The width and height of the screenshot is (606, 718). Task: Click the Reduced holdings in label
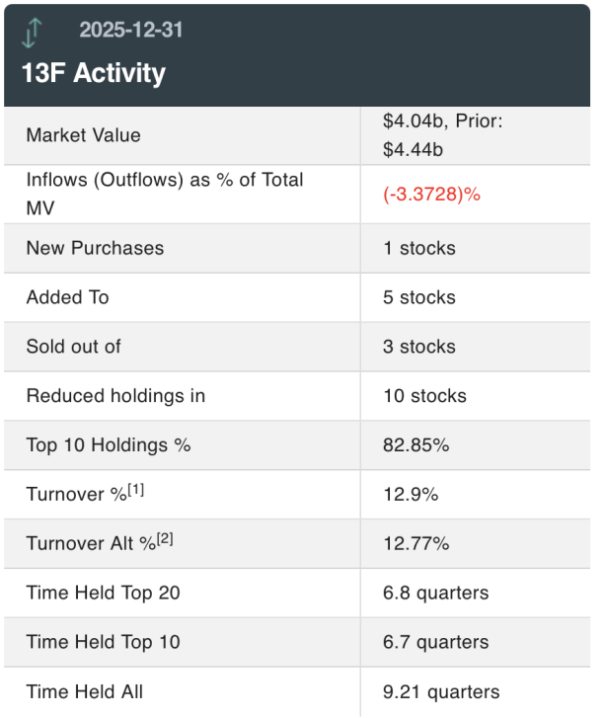[115, 396]
